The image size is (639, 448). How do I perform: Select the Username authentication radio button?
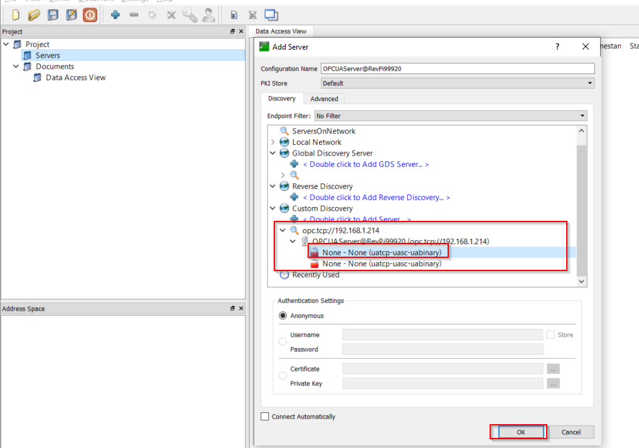(x=282, y=341)
